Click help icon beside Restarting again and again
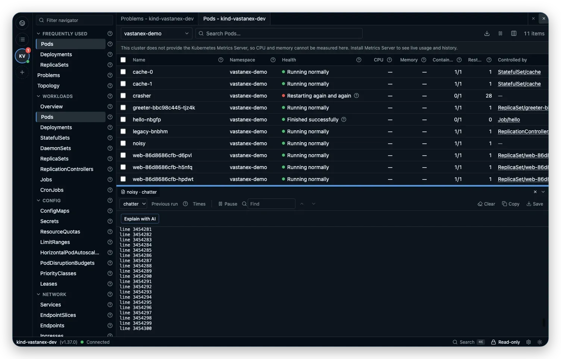561x359 pixels. [x=357, y=96]
